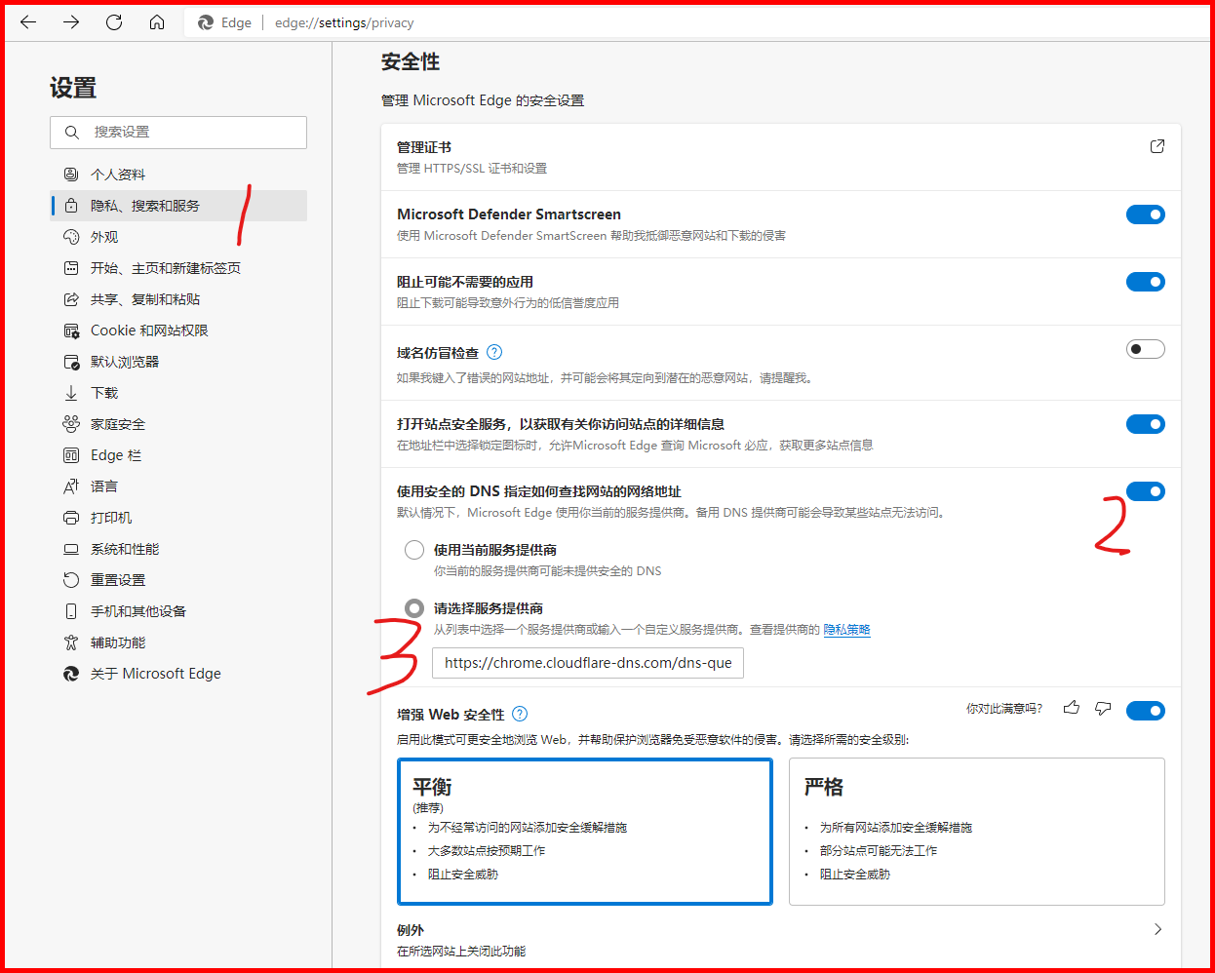Click the reset icon beside 重置设置

pyautogui.click(x=71, y=580)
